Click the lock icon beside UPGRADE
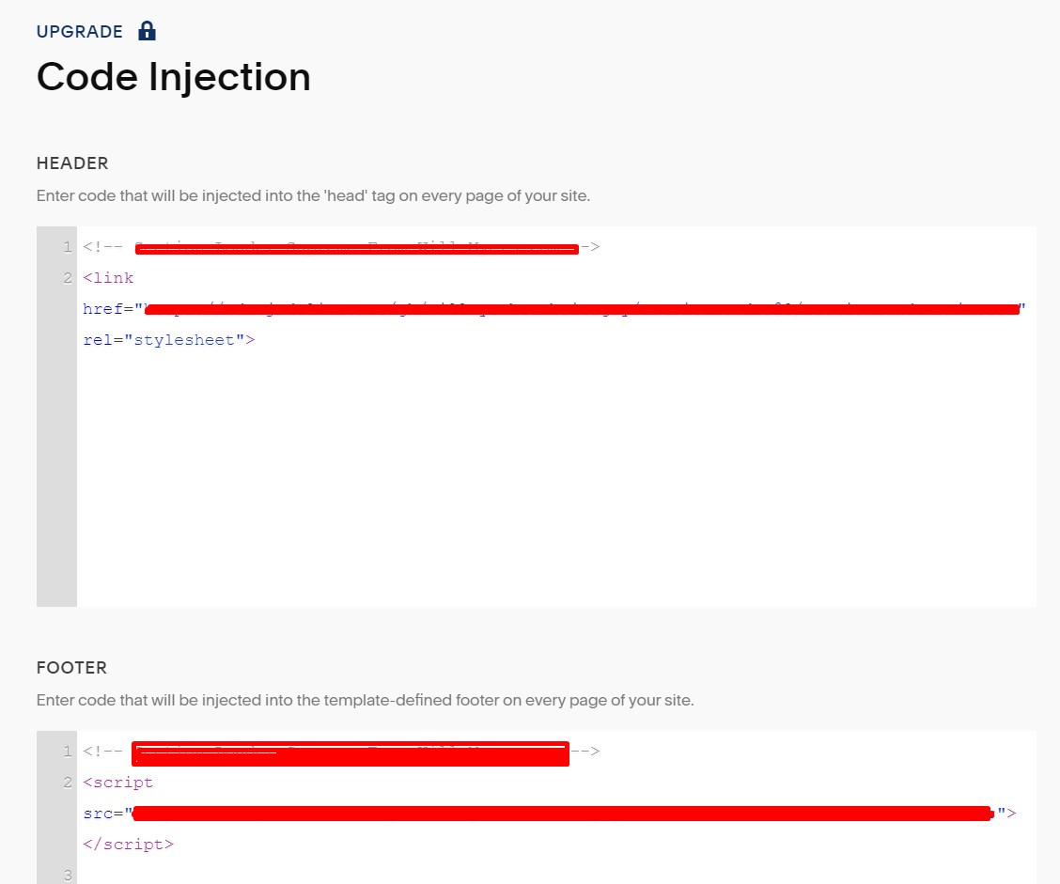Viewport: 1060px width, 884px height. (x=147, y=31)
